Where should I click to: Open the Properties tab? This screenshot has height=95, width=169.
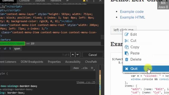click(54, 62)
